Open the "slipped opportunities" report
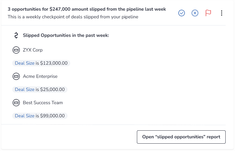 click(181, 137)
